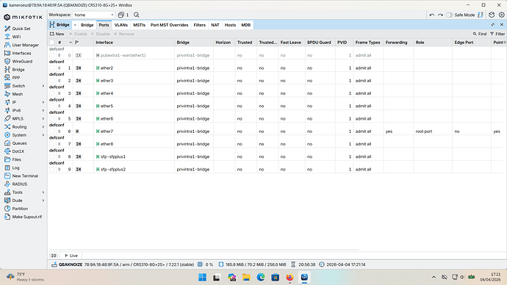Check the ether7 row checkbox
Screen dimensions: 507x285
[x=51, y=131]
